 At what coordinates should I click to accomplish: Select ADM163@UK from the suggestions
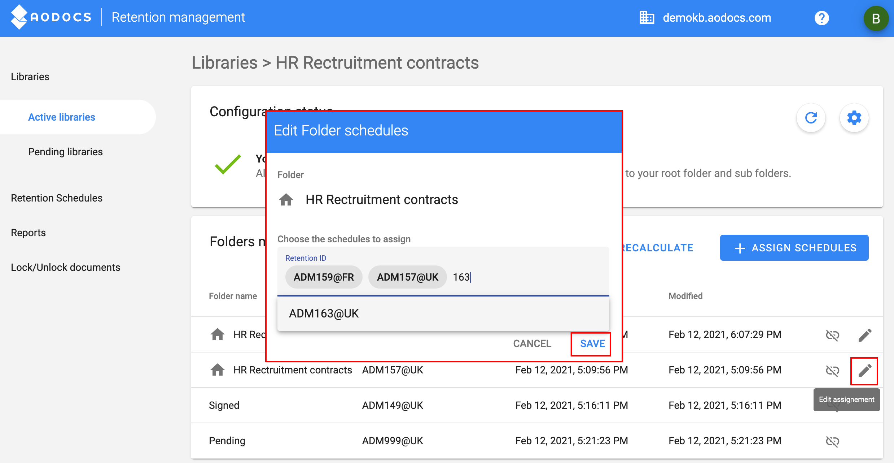324,313
